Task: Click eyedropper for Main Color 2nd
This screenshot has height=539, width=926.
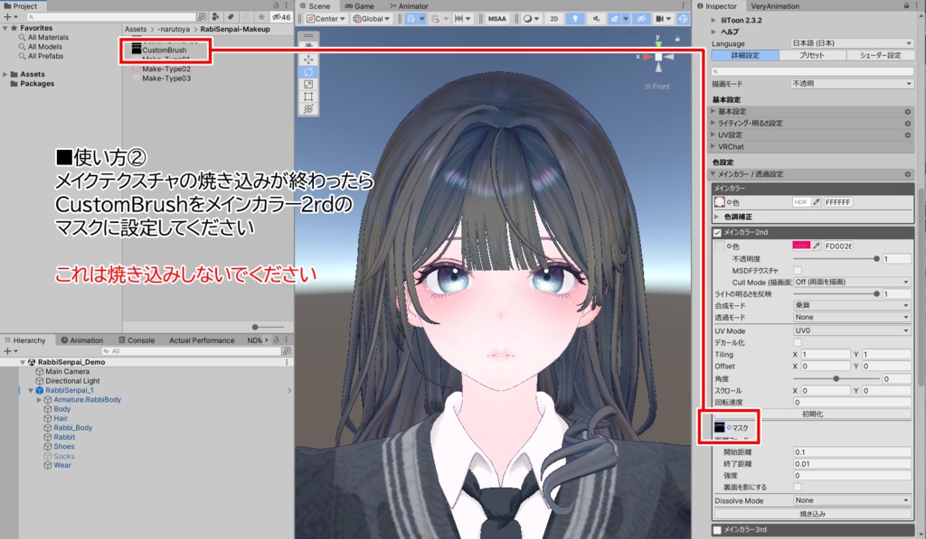Action: pyautogui.click(x=817, y=246)
